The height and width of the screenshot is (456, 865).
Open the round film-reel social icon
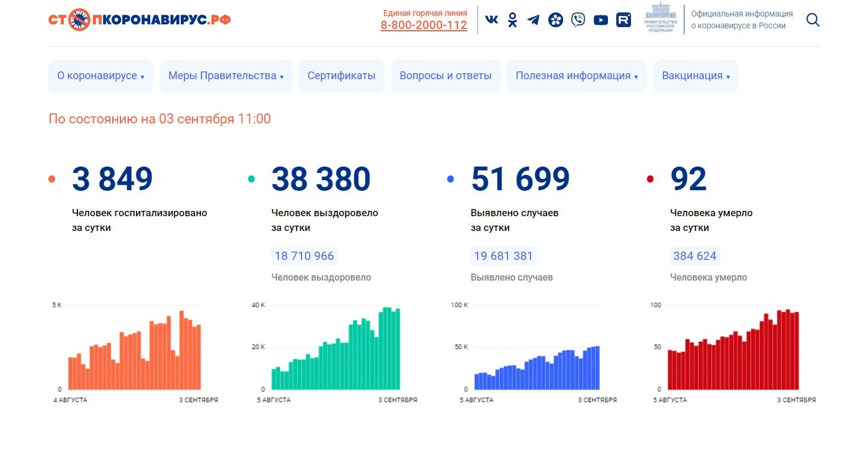click(555, 20)
